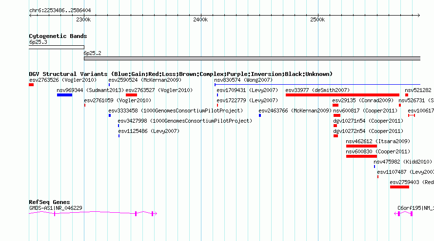This screenshot has height=241, width=434.
Task: Open nsv475982 (Kidd2010) label
Action: pos(403,162)
